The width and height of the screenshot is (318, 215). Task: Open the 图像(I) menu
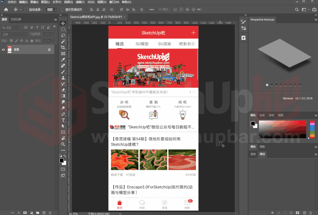34,2
